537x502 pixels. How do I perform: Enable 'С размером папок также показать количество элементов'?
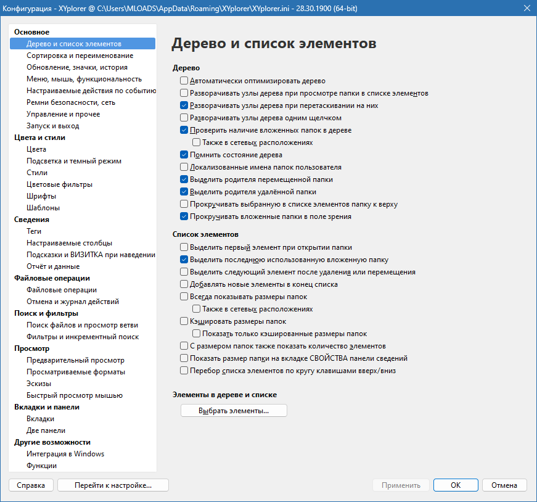tap(184, 346)
